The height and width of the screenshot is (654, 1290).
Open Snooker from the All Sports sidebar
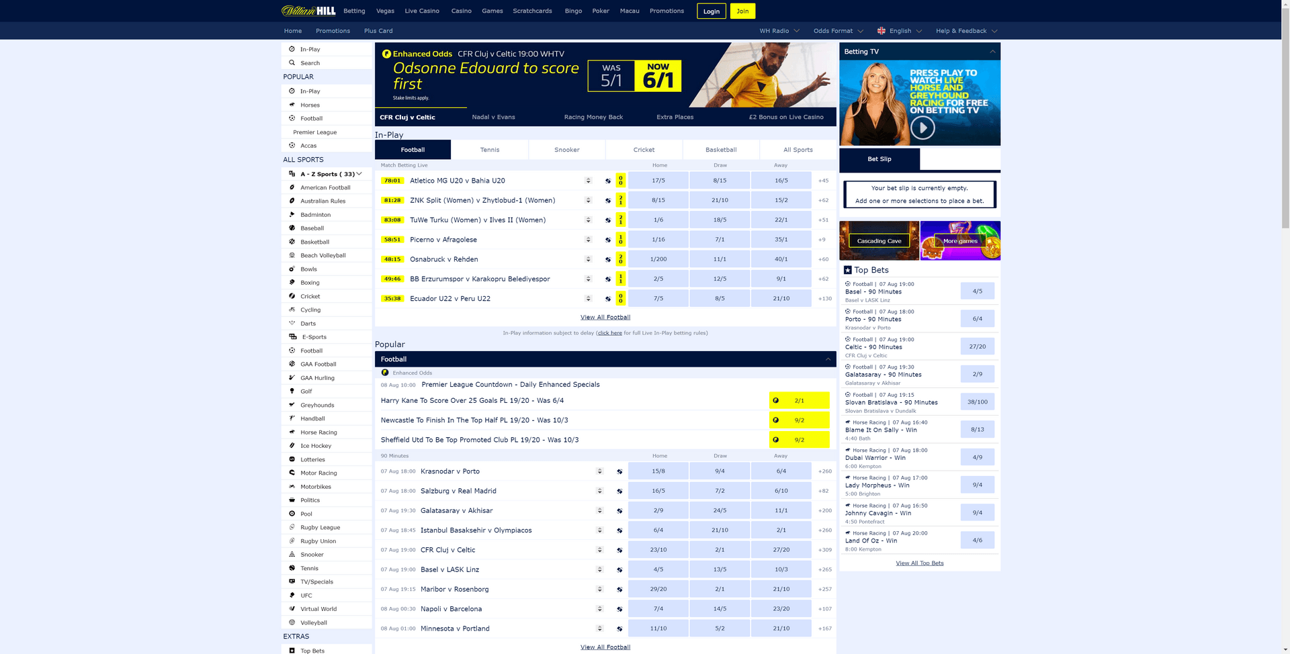326,555
